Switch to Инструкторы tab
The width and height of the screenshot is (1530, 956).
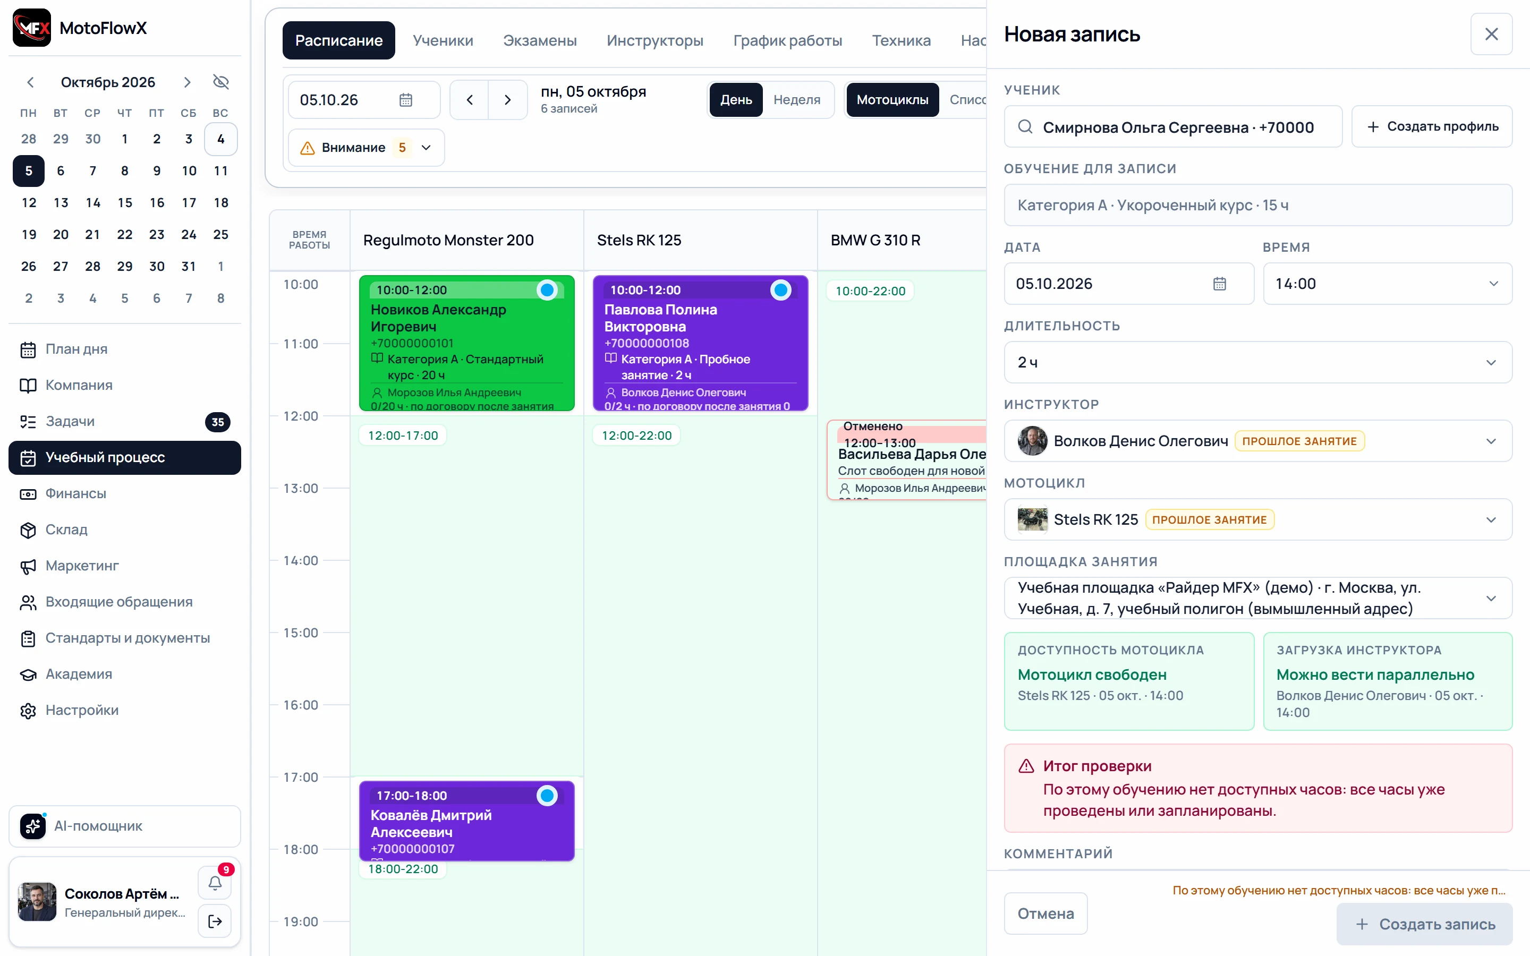(x=655, y=40)
